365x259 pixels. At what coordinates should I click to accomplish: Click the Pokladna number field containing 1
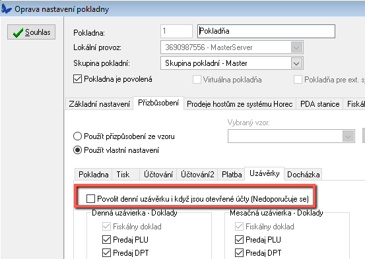[x=176, y=31]
